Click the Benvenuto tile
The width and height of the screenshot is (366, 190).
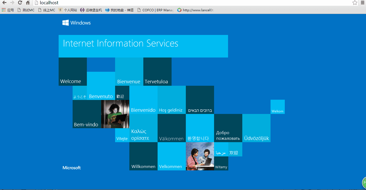pos(101,86)
